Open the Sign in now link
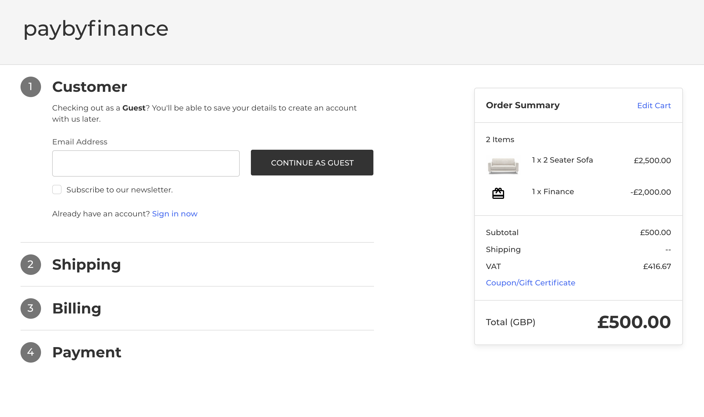The height and width of the screenshot is (417, 704). tap(175, 214)
